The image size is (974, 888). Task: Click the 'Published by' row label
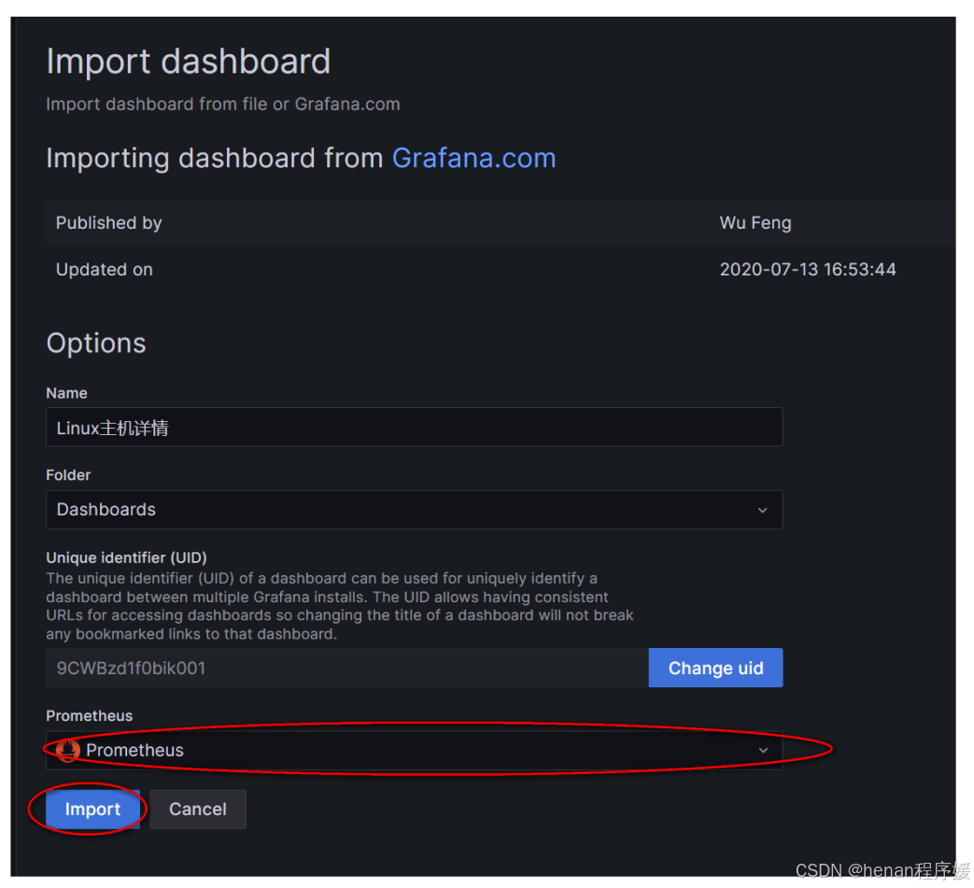(x=108, y=223)
